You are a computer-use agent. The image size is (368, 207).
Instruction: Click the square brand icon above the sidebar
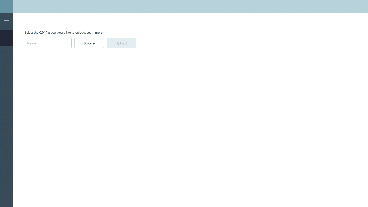point(6,6)
